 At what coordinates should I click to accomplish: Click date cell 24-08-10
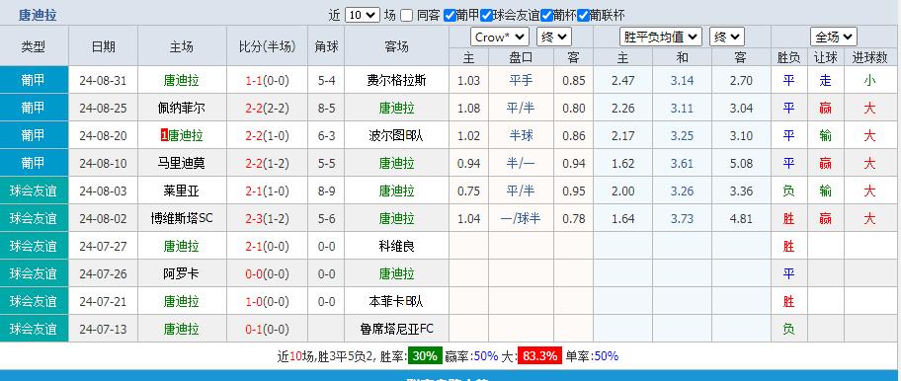[103, 164]
